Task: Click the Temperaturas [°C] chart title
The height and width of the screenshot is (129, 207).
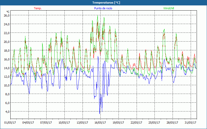Action: [106, 3]
